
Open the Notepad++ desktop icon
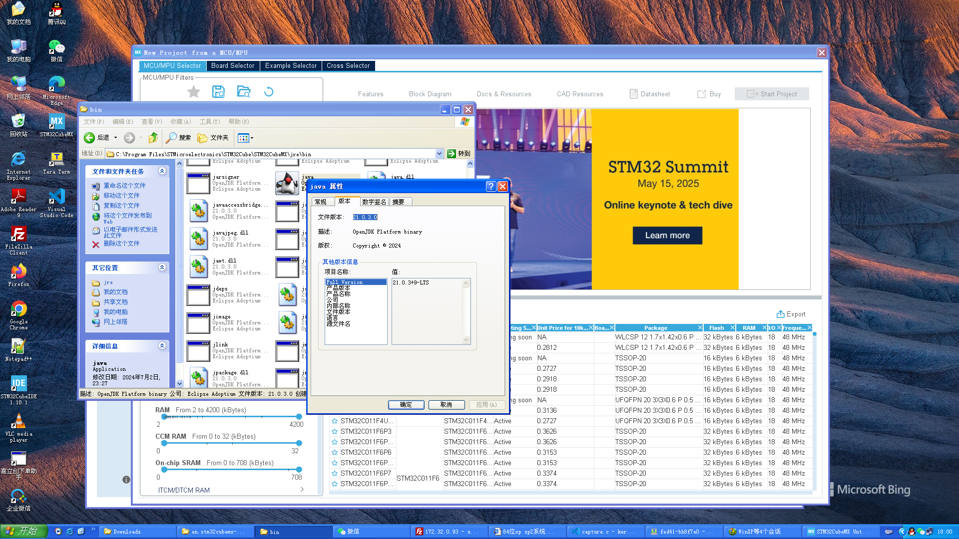tap(18, 349)
